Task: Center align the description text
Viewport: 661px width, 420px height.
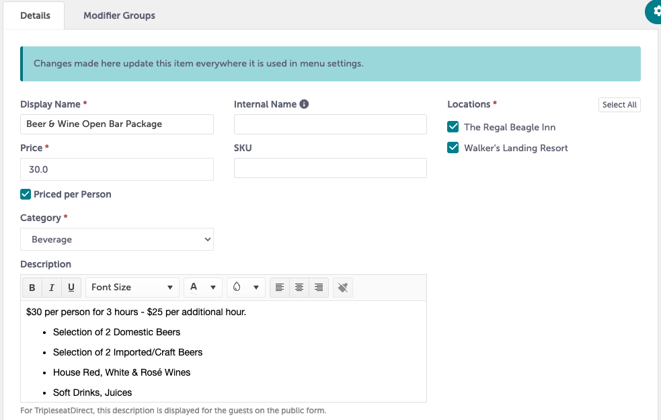Action: [x=299, y=288]
